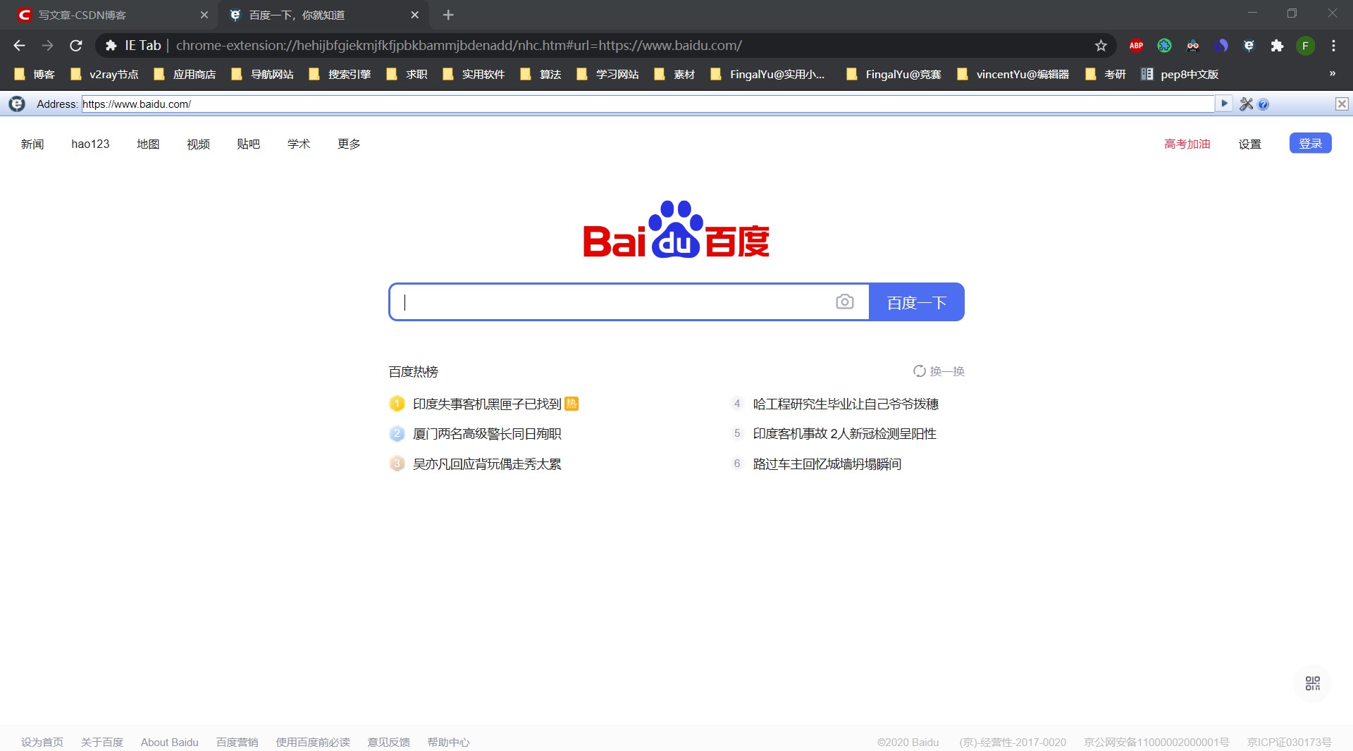Image resolution: width=1353 pixels, height=751 pixels.
Task: Click the 百度热榜 heading
Action: tap(413, 371)
